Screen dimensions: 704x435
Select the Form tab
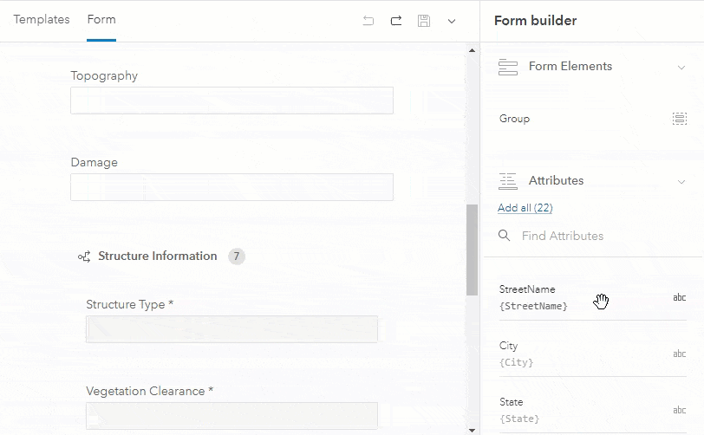(x=101, y=20)
